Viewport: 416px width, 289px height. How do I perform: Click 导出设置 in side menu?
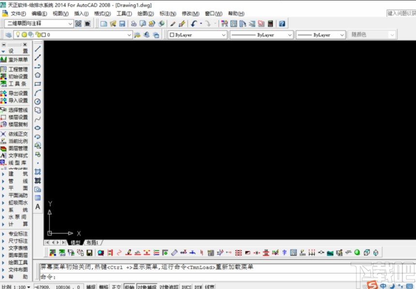(x=15, y=93)
